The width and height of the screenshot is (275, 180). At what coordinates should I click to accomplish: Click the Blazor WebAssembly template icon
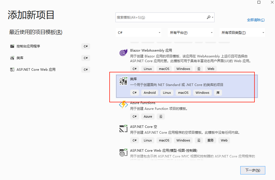click(123, 52)
